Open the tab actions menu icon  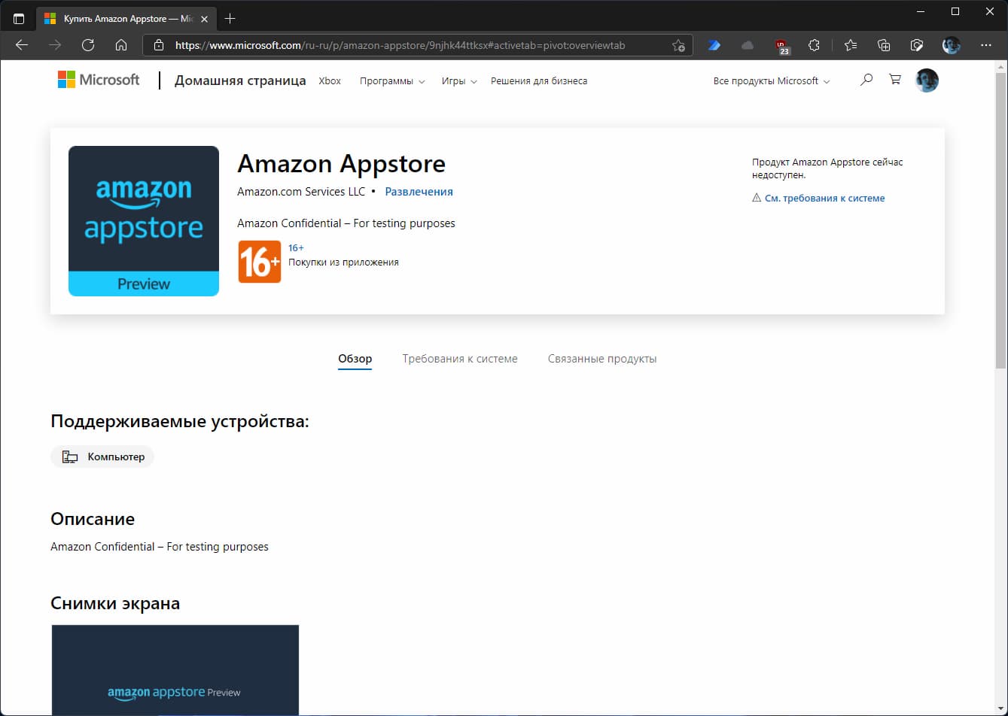tap(19, 18)
